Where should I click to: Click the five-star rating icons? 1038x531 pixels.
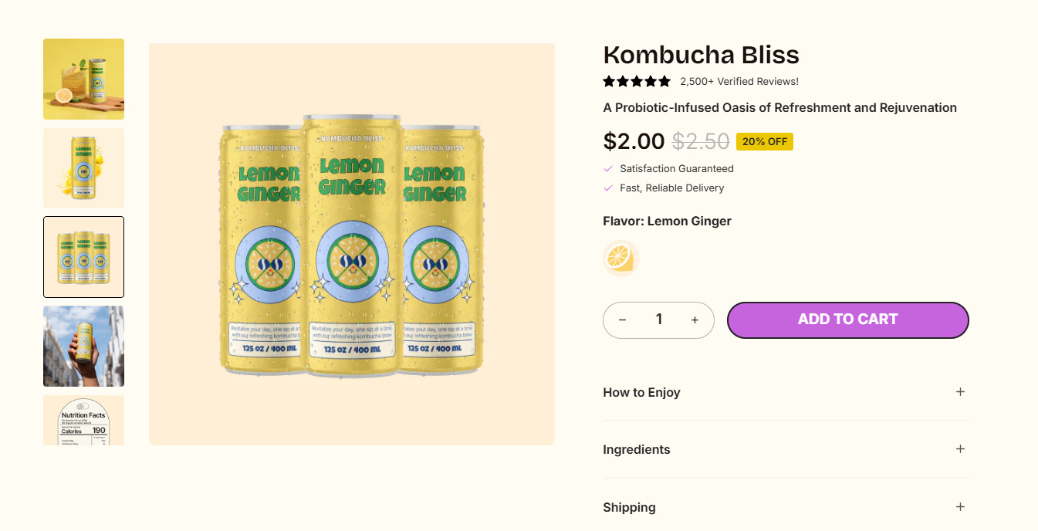[x=637, y=81]
